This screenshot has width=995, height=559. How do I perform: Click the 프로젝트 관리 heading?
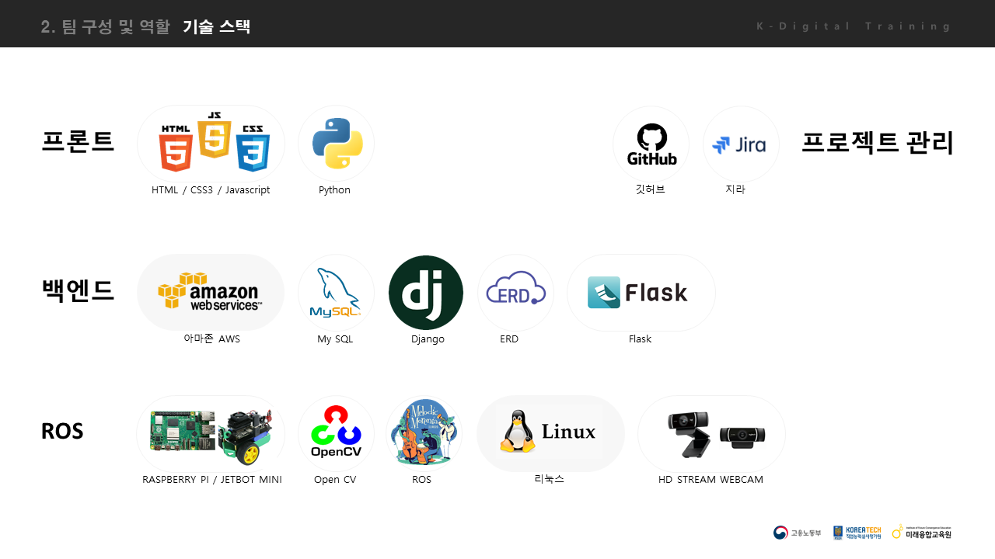[878, 143]
